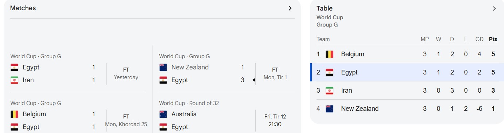The image size is (504, 133).
Task: Open the Egypt vs Iran match played Yesterday
Action: 78,69
